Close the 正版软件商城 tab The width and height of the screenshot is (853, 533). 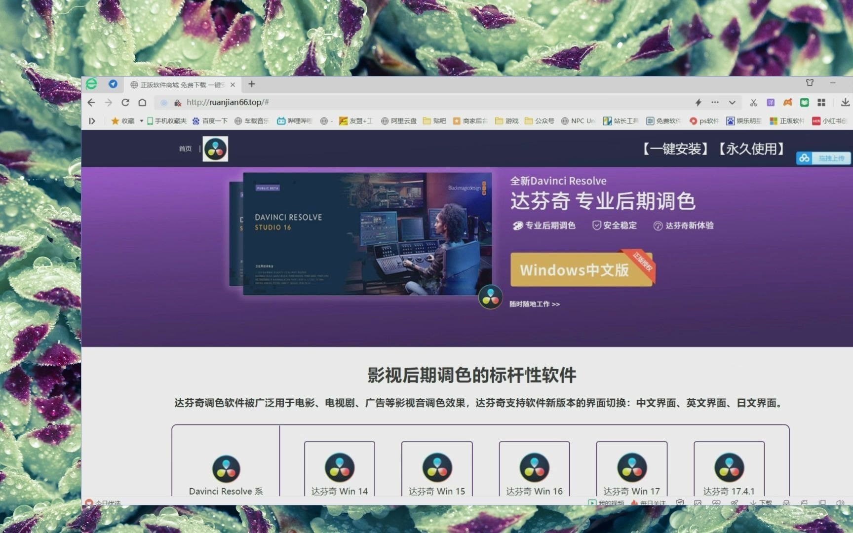tap(233, 85)
